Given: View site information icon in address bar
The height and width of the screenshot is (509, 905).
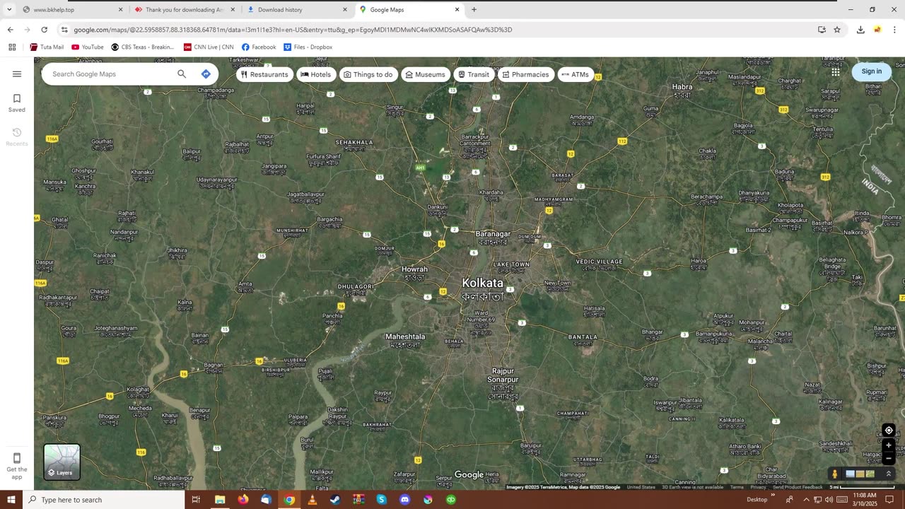Looking at the screenshot, I should [x=64, y=30].
